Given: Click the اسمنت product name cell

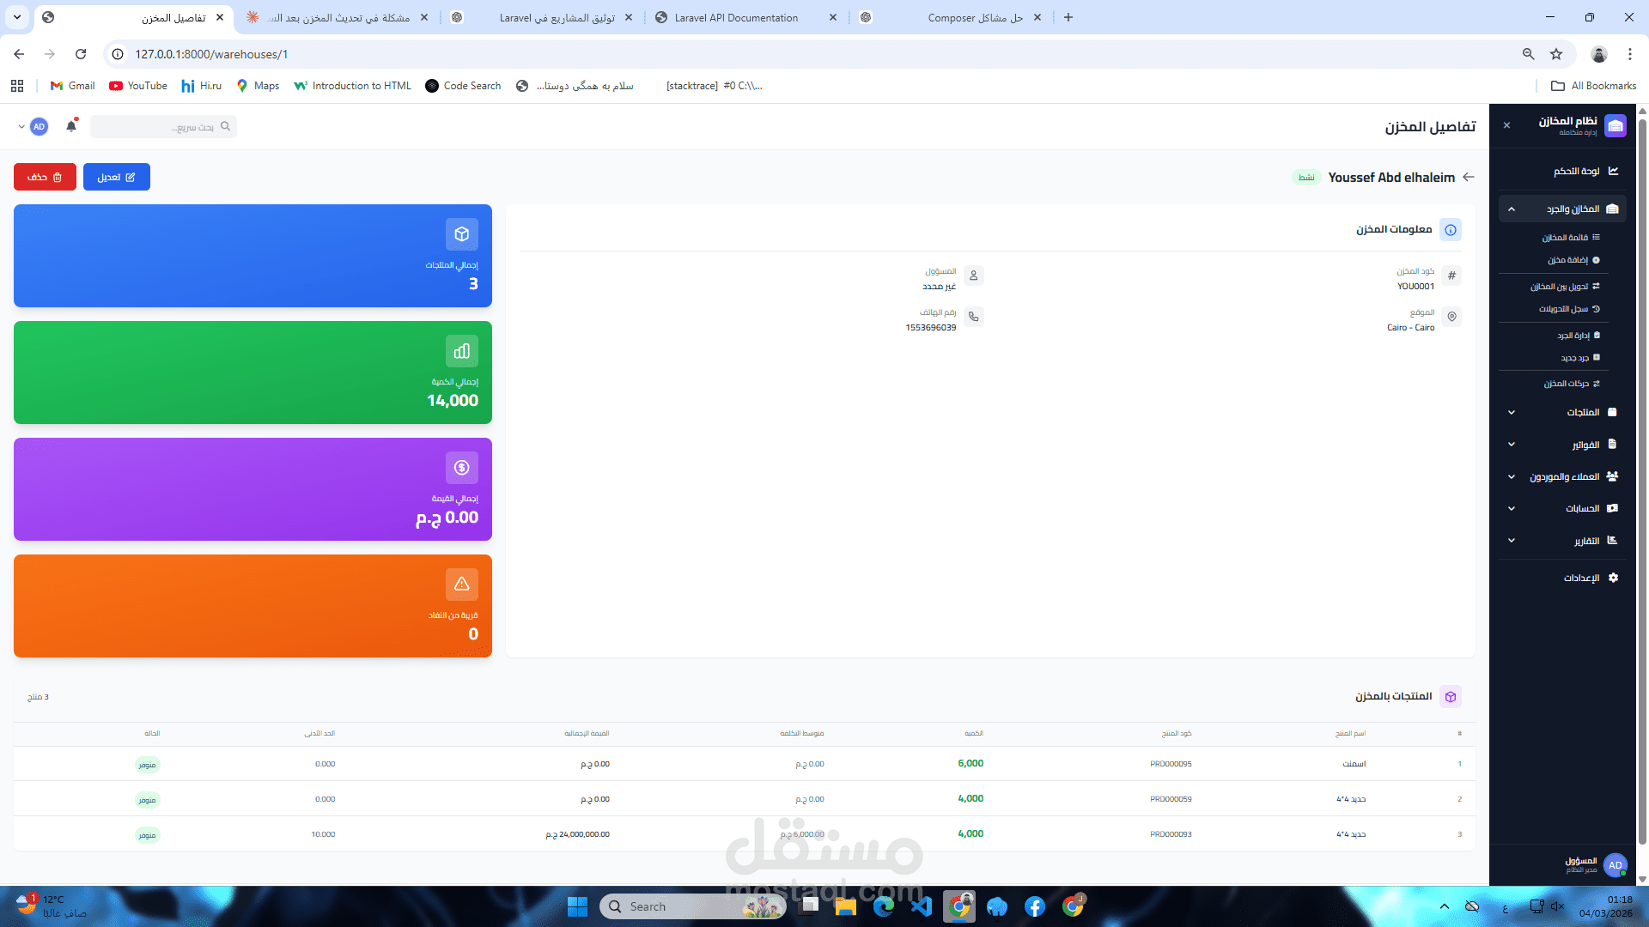Looking at the screenshot, I should click(x=1354, y=764).
